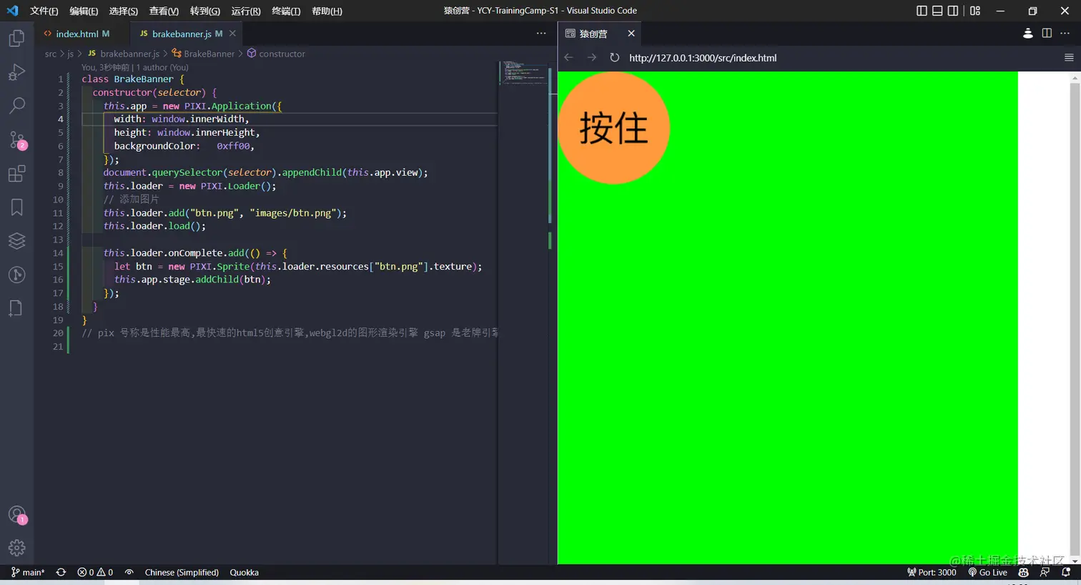Open the 文件(F) menu
Viewport: 1081px width, 585px height.
pos(44,11)
